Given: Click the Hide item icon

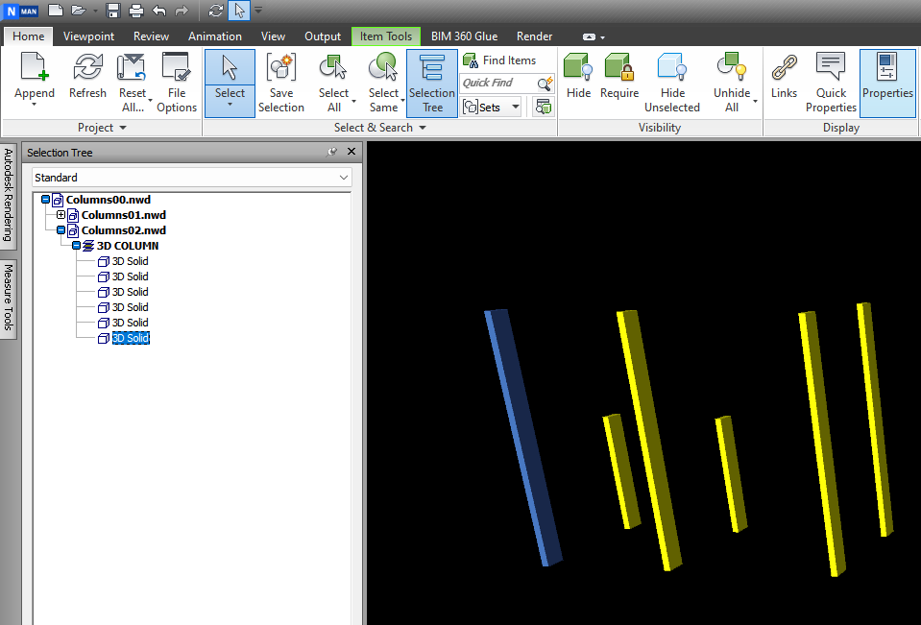Looking at the screenshot, I should click(x=578, y=66).
